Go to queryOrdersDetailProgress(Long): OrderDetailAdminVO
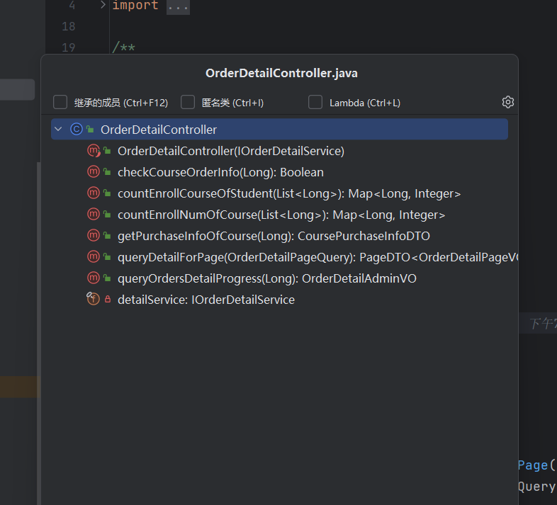The image size is (557, 505). (x=267, y=278)
